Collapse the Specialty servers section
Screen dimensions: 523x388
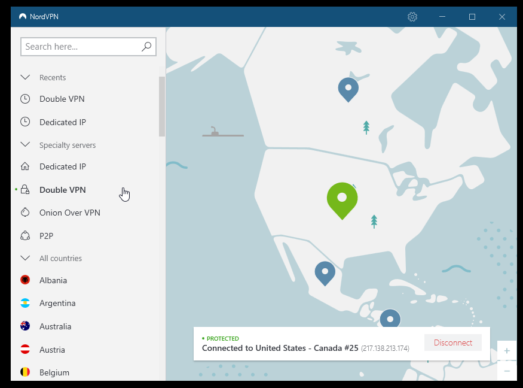pyautogui.click(x=25, y=145)
